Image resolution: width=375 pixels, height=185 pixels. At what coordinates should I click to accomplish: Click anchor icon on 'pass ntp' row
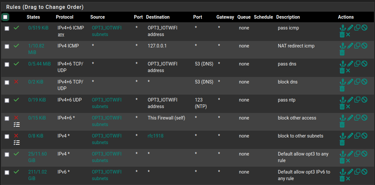(343, 100)
